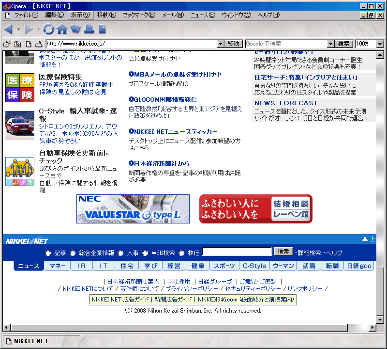The width and height of the screenshot is (387, 349).
Task: Open the Forward button history dropdown arrow
Action: [x=38, y=30]
